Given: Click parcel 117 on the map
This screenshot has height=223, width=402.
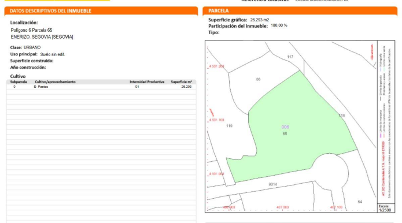Looking at the screenshot, I should (290, 57).
